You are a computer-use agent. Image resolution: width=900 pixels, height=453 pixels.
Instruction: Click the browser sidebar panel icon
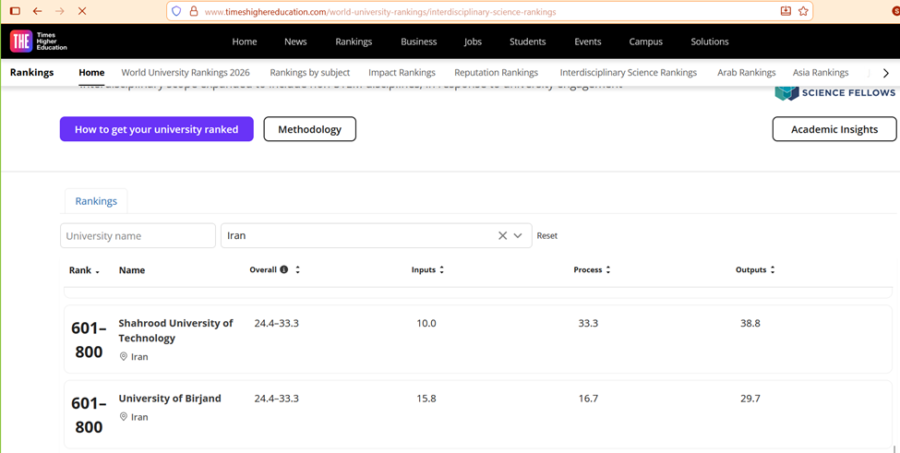pos(15,11)
